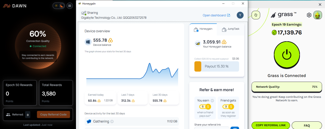Viewport: 325px width, 129px height.
Task: Expand the Gathering activity row
Action: pyautogui.click(x=132, y=121)
